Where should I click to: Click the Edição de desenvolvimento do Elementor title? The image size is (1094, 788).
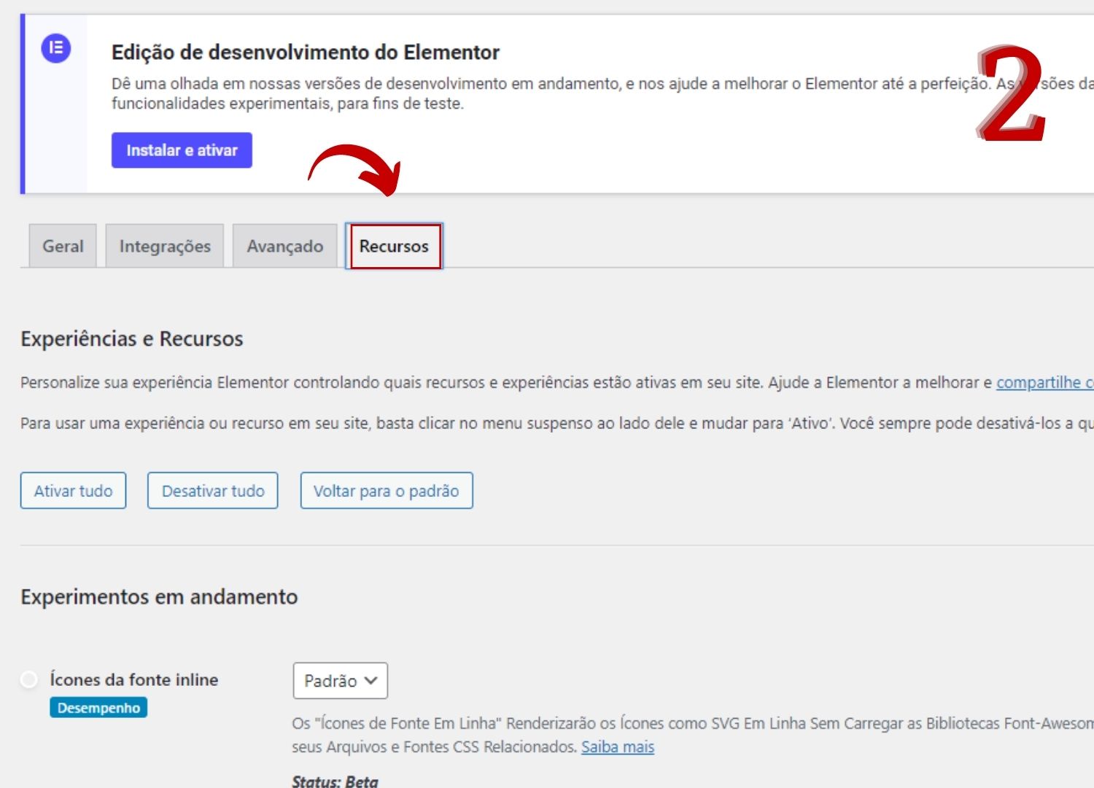(306, 52)
